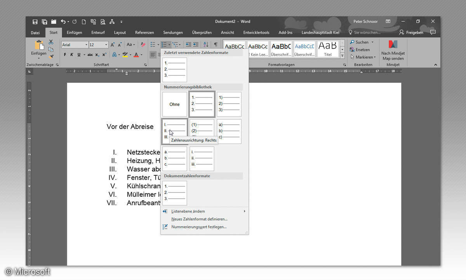466x280 pixels.
Task: Click the Freigeben share button
Action: coord(411,33)
